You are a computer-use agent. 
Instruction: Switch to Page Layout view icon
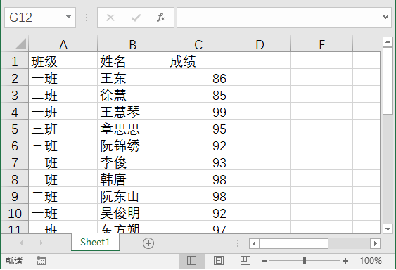pos(219,260)
